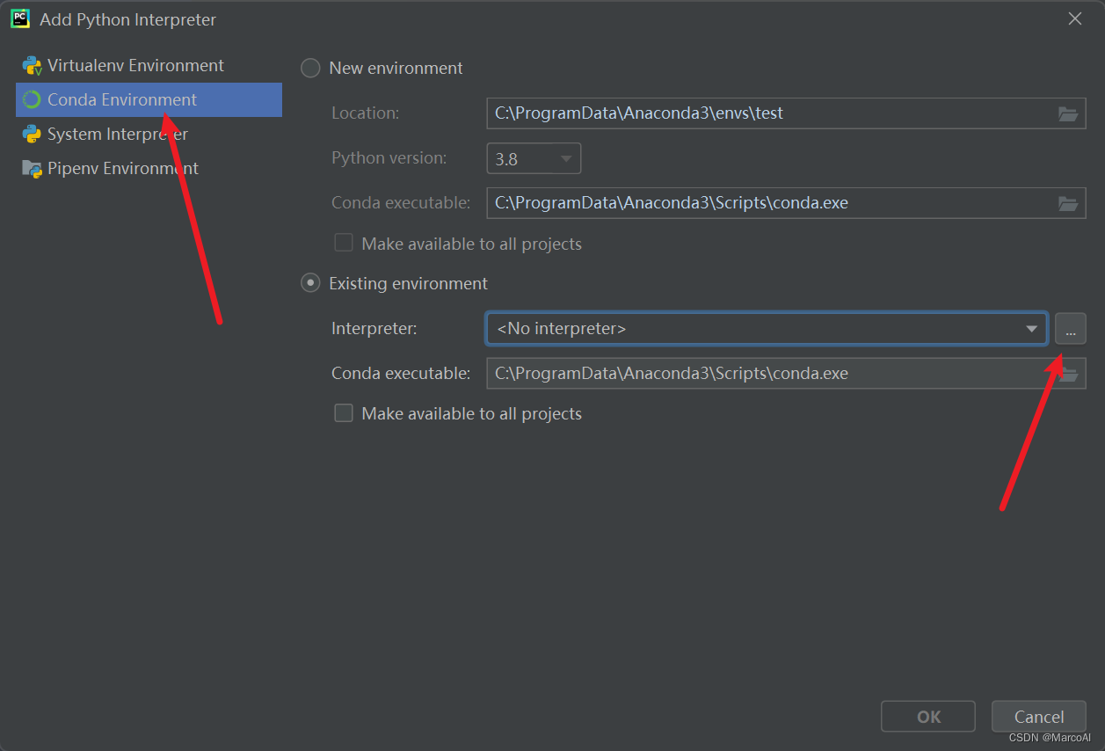Click the Interpreter: label
The width and height of the screenshot is (1105, 751).
click(374, 329)
